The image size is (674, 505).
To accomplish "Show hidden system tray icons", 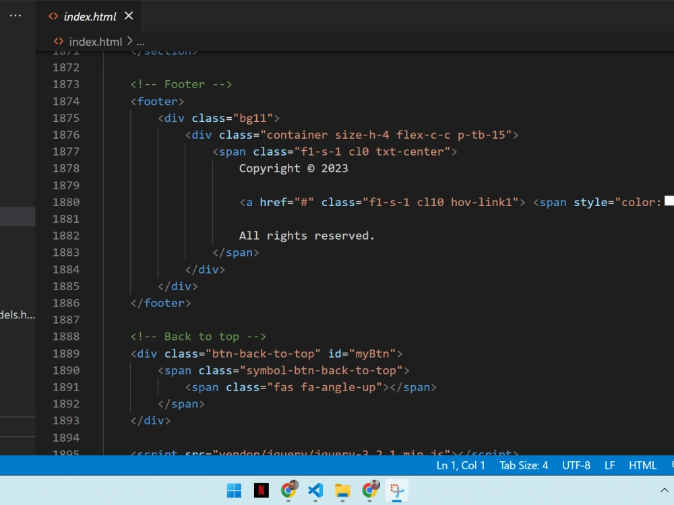I will tap(664, 490).
